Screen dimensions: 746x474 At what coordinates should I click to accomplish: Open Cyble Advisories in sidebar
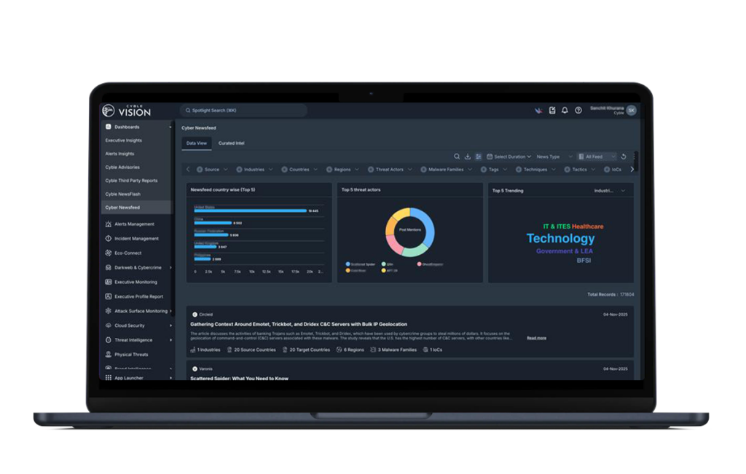pos(122,167)
